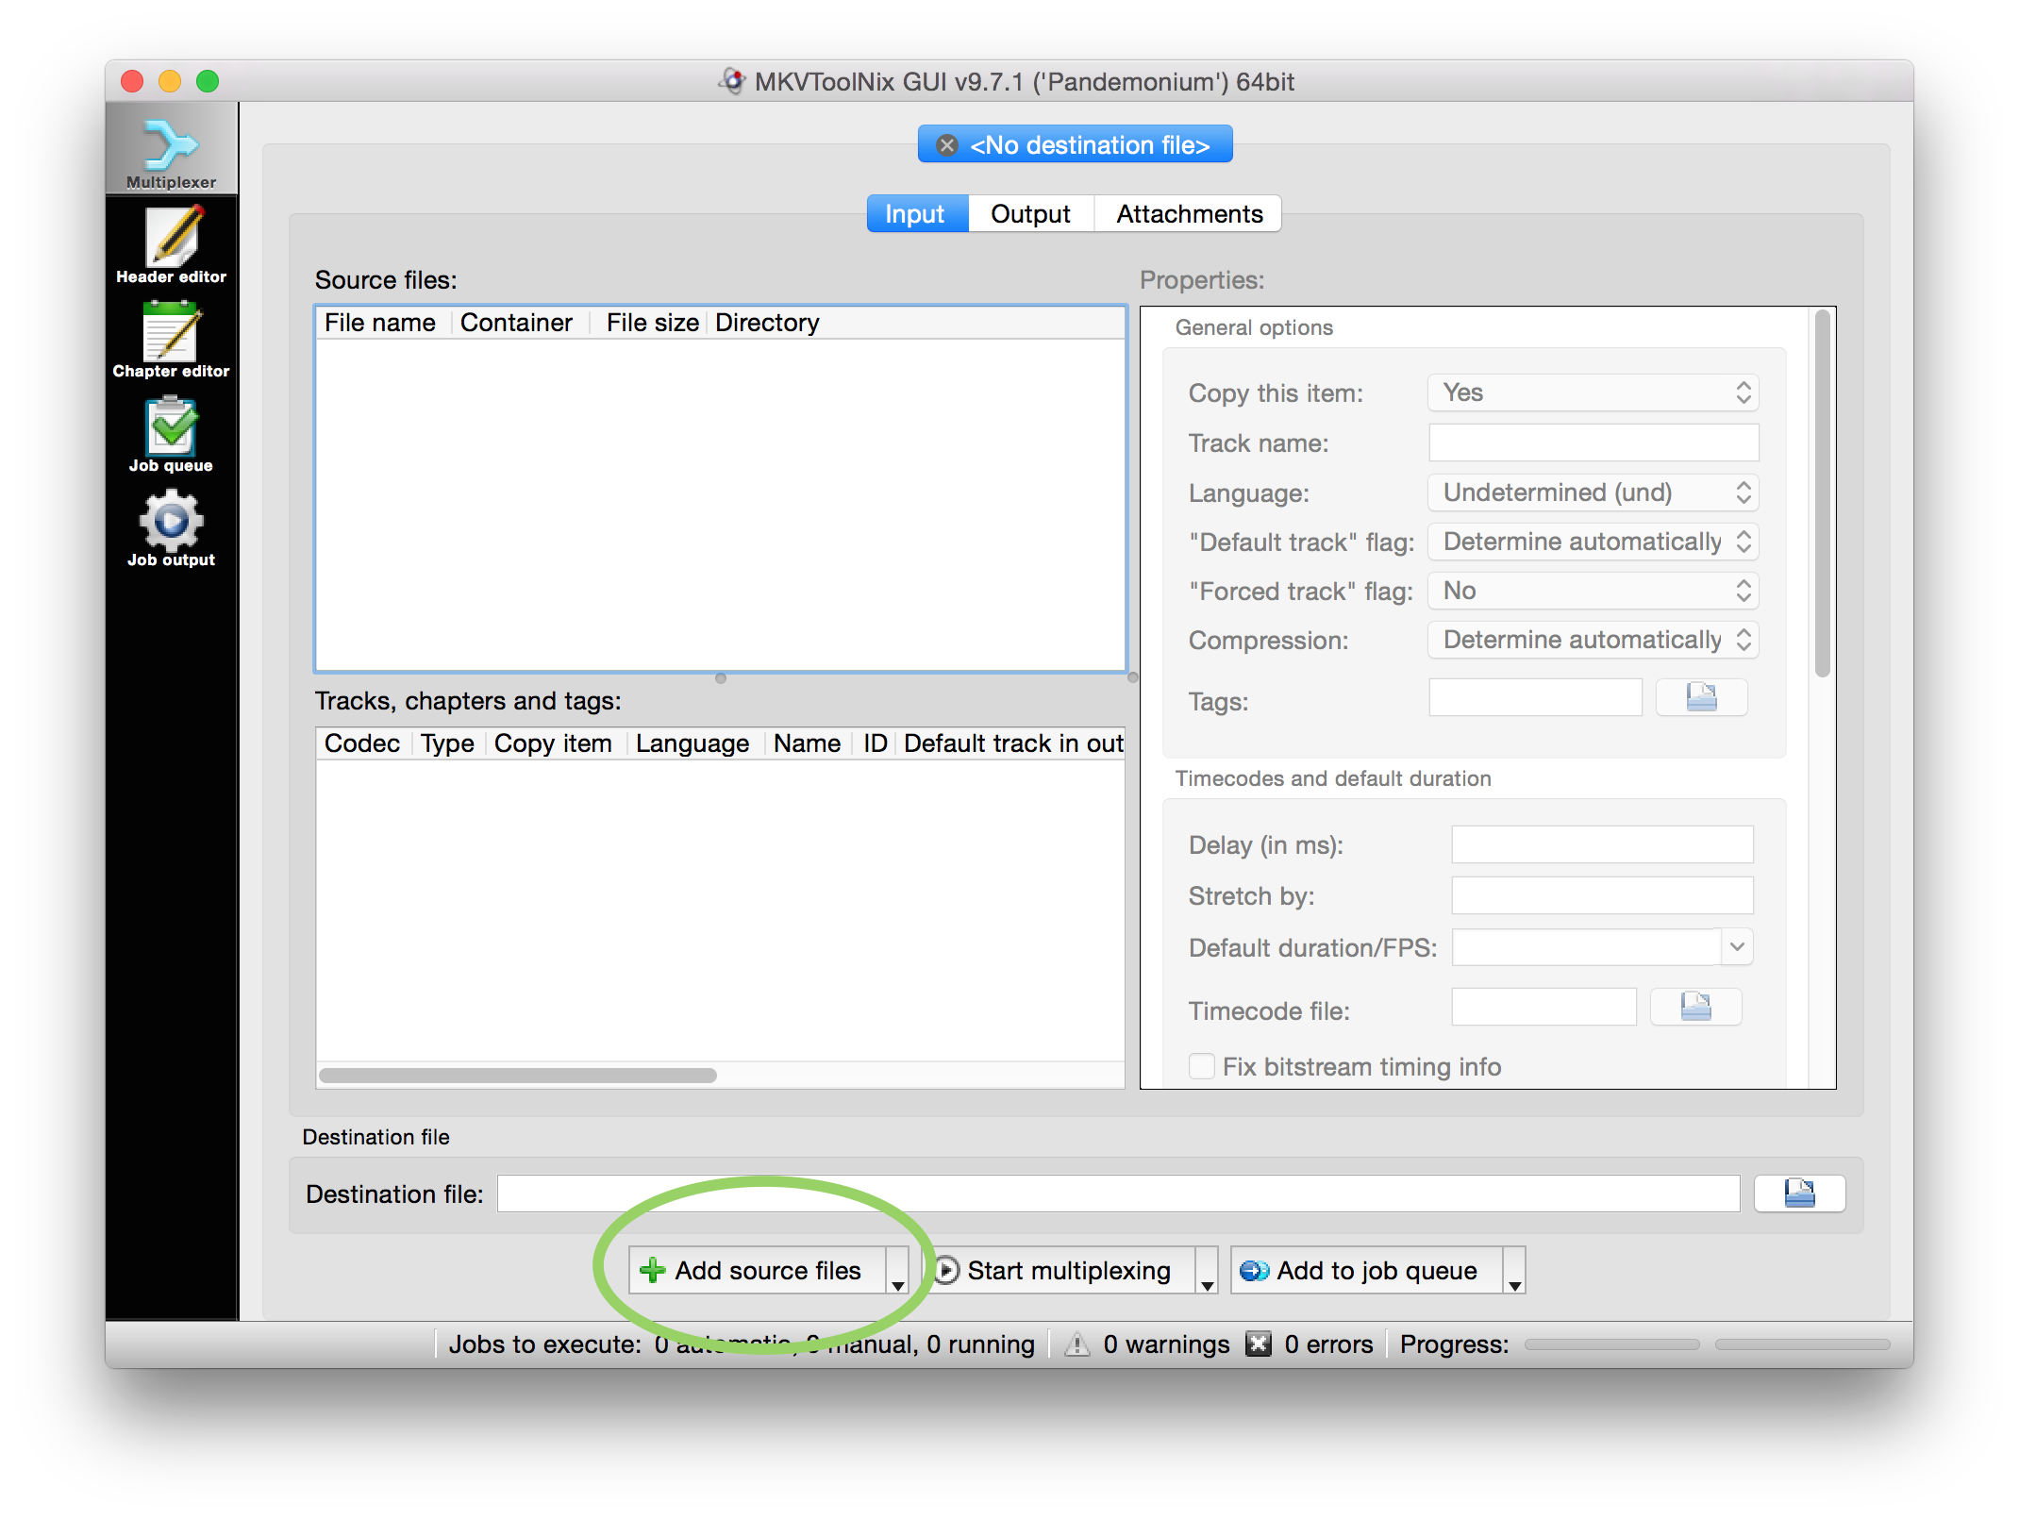
Task: Switch to the Input tab
Action: 917,214
